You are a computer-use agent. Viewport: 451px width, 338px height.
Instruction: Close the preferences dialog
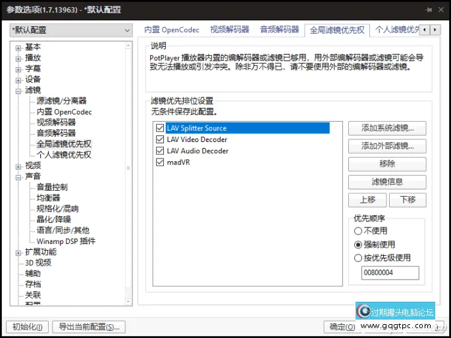pyautogui.click(x=441, y=10)
